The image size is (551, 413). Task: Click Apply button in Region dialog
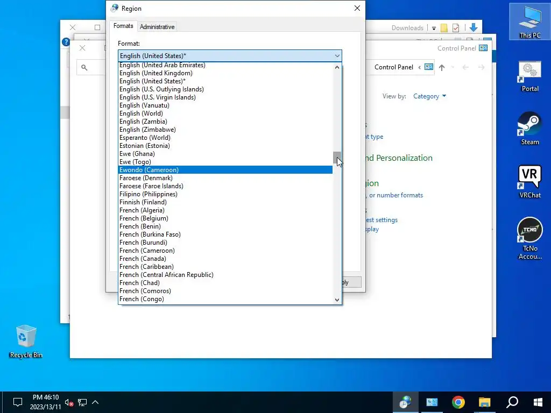[x=351, y=282]
